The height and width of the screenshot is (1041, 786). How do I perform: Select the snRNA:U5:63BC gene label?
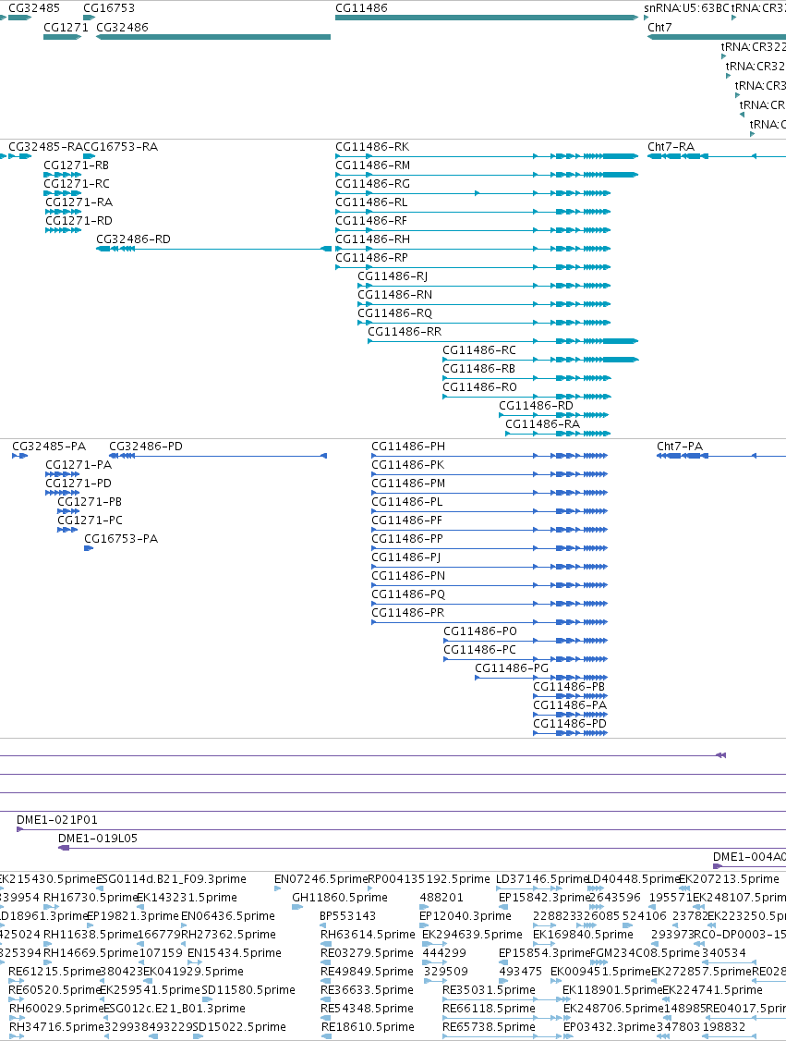(x=686, y=8)
